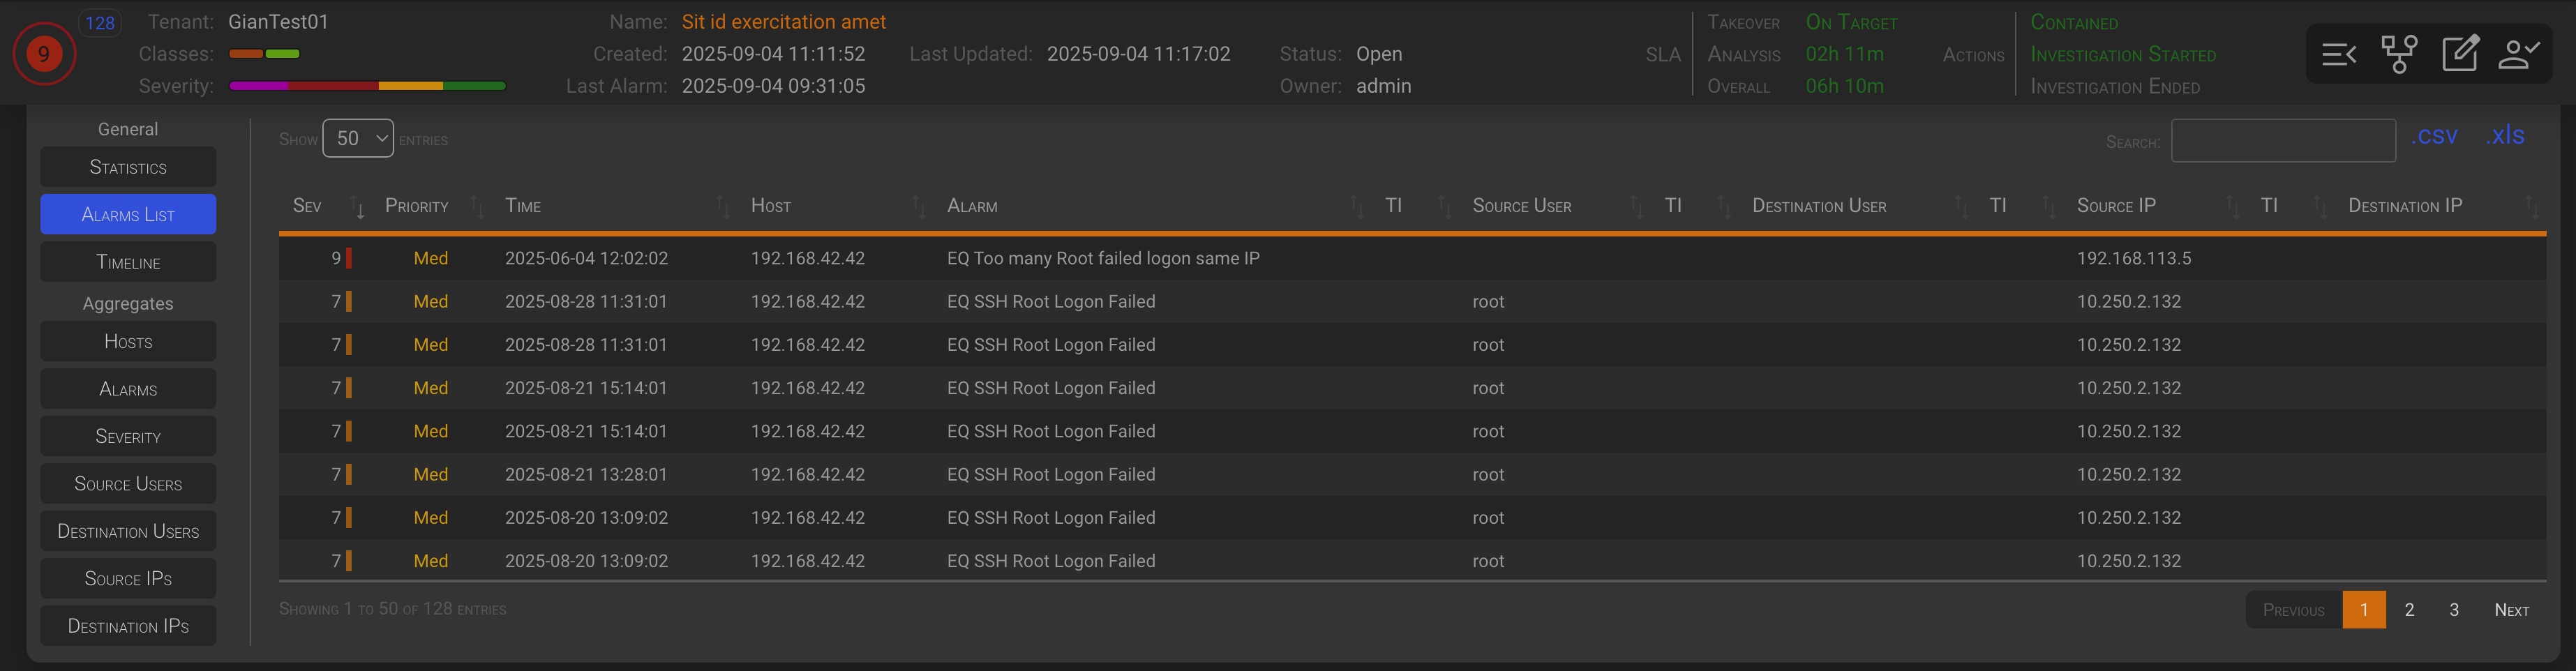Screen dimensions: 2576x671
Task: Sort by Source IP column header
Action: pyautogui.click(x=2116, y=206)
